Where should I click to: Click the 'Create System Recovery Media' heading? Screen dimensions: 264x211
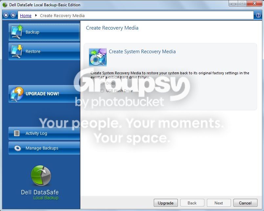tap(142, 52)
